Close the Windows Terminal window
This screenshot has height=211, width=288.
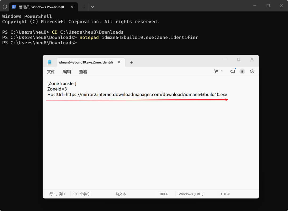click(281, 6)
